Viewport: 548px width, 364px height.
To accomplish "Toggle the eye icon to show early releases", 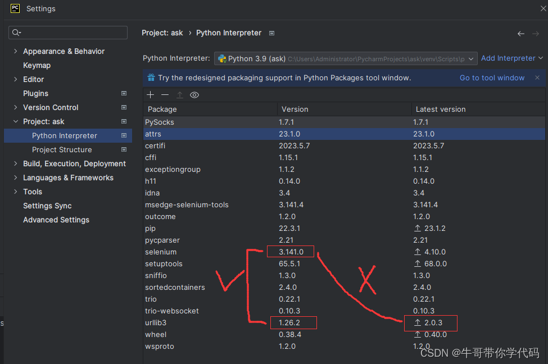I will tap(194, 94).
